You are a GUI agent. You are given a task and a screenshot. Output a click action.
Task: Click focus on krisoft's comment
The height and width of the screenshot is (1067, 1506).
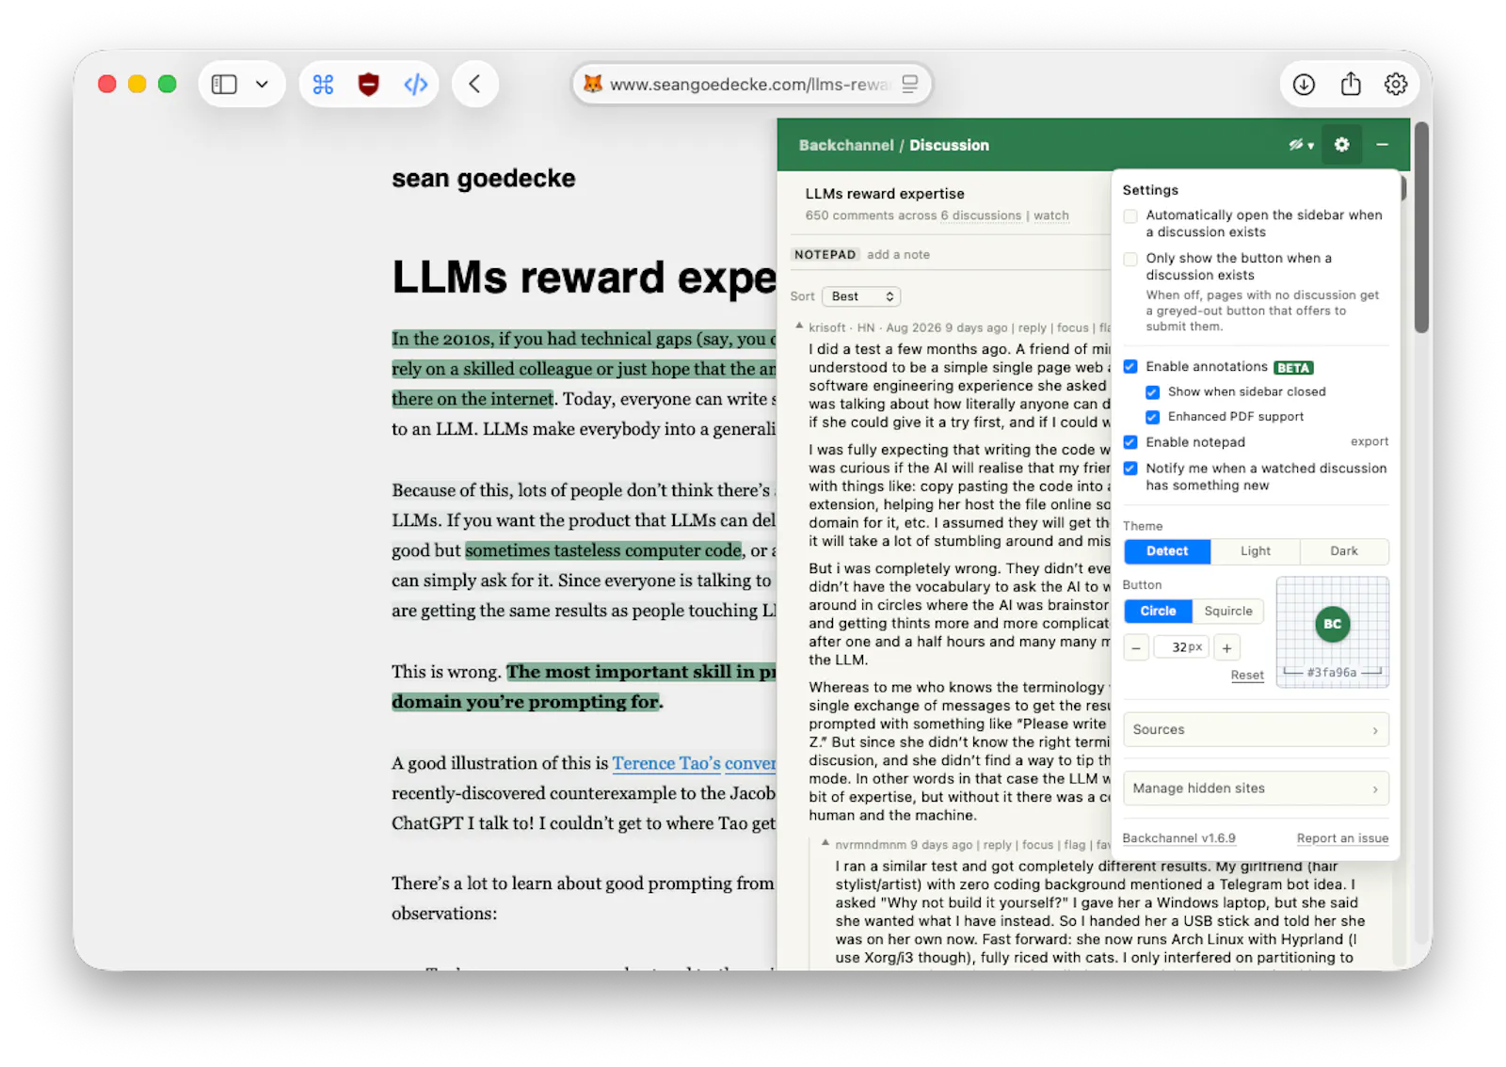pos(1072,328)
